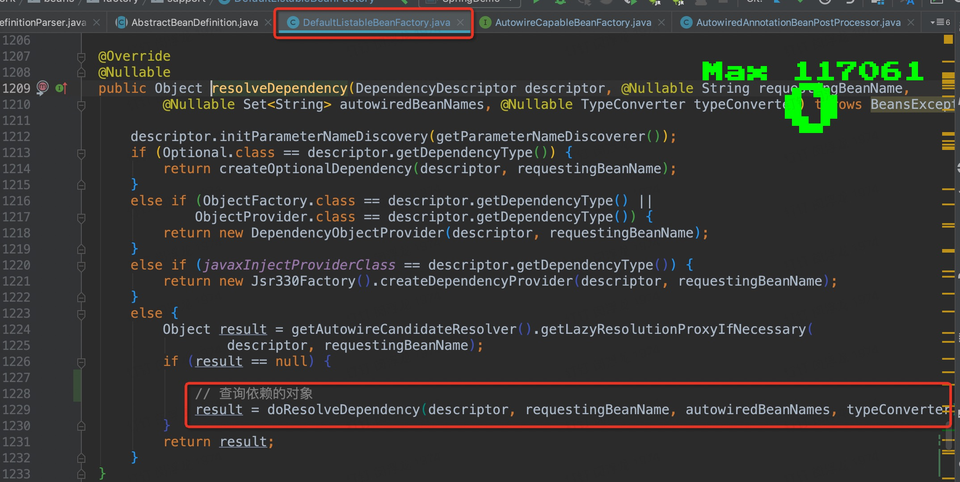
Task: Select the DefaultListableBeanFactory.java tab
Action: [376, 22]
